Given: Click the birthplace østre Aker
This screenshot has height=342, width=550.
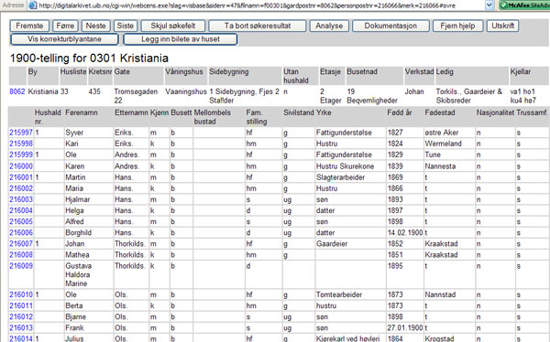Looking at the screenshot, I should [442, 133].
